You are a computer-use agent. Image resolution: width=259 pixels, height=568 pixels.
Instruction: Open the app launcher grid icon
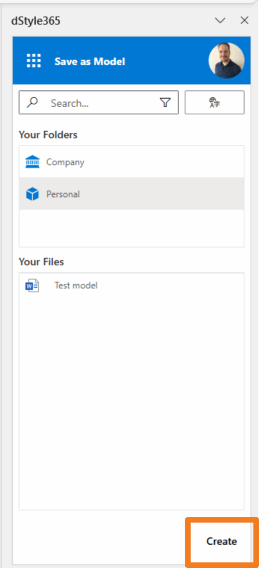(34, 61)
